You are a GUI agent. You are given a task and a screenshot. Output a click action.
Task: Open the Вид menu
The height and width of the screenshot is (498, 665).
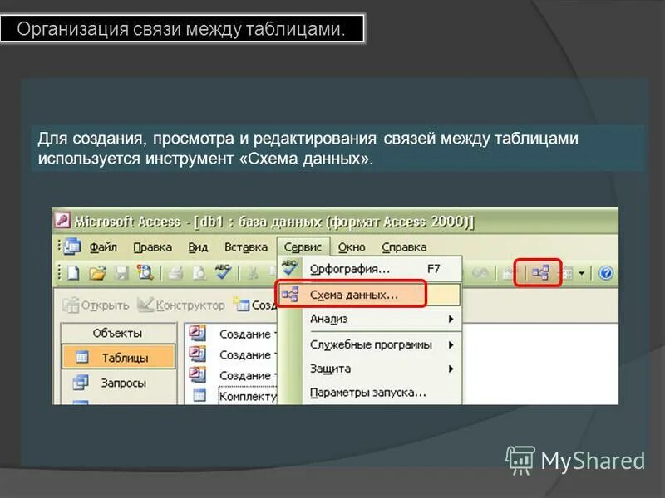198,247
